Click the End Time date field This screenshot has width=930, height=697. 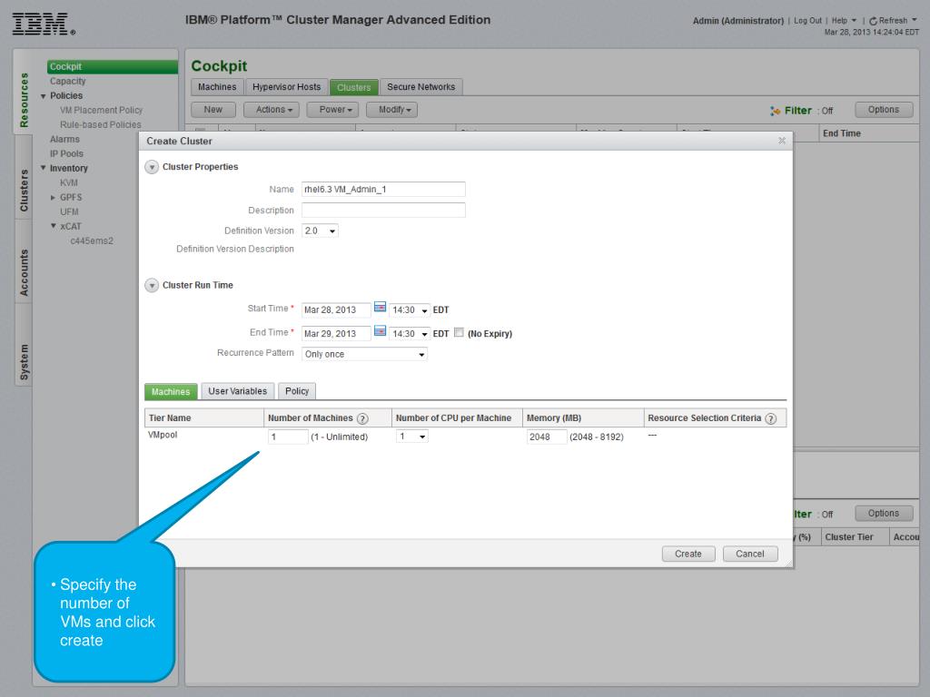click(x=336, y=334)
